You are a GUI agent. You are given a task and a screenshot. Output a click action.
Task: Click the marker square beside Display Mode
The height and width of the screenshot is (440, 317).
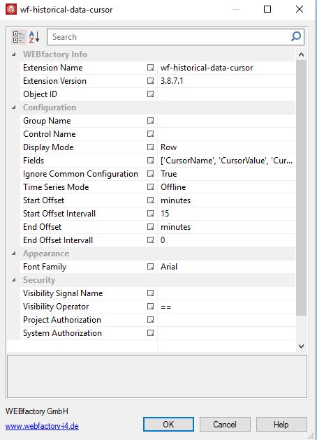pyautogui.click(x=150, y=147)
